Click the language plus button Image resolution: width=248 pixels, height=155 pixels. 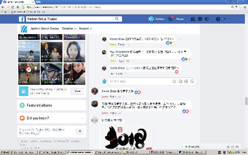80,131
